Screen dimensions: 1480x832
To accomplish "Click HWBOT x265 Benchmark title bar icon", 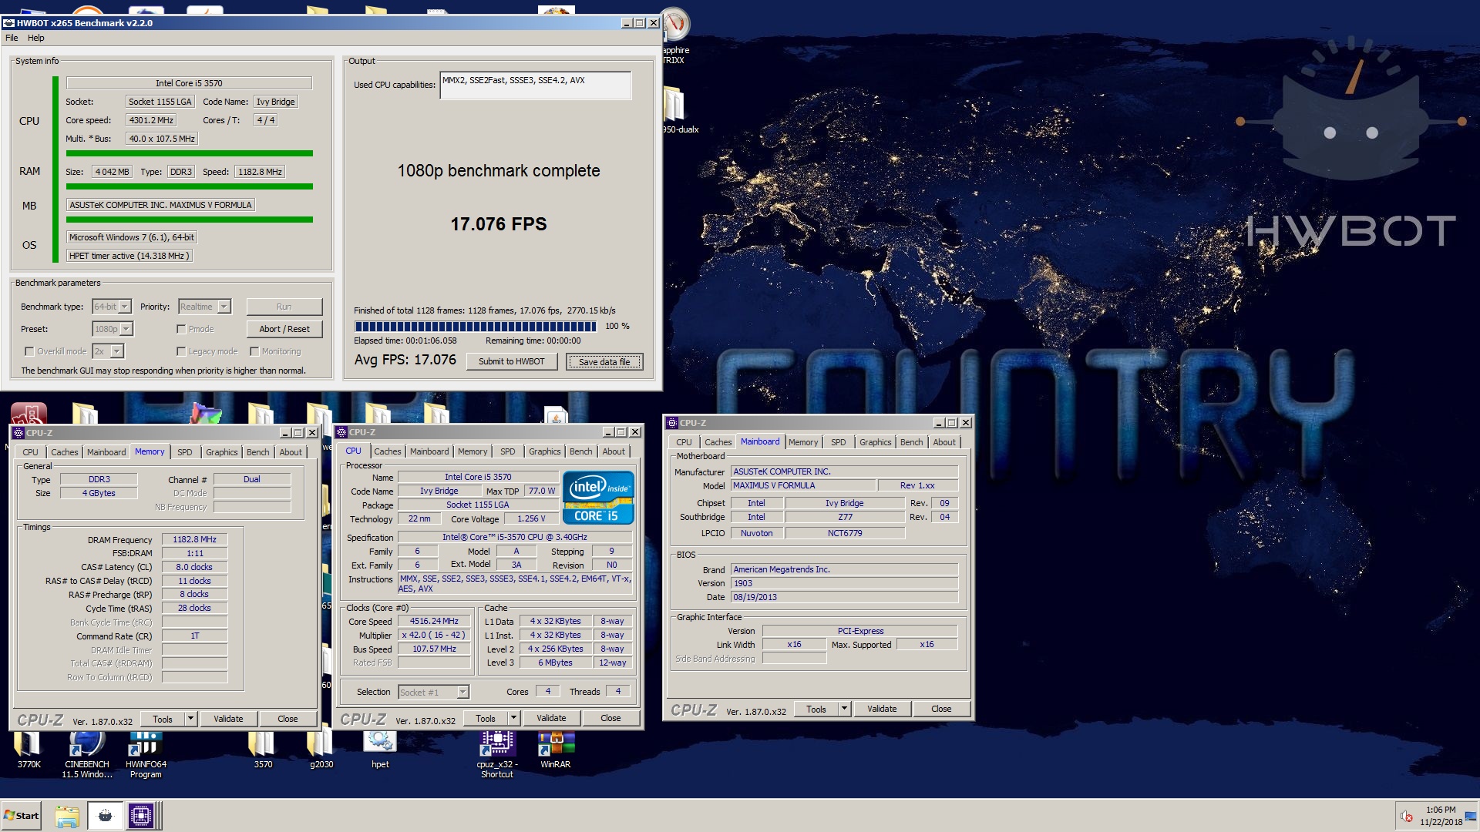I will [9, 23].
